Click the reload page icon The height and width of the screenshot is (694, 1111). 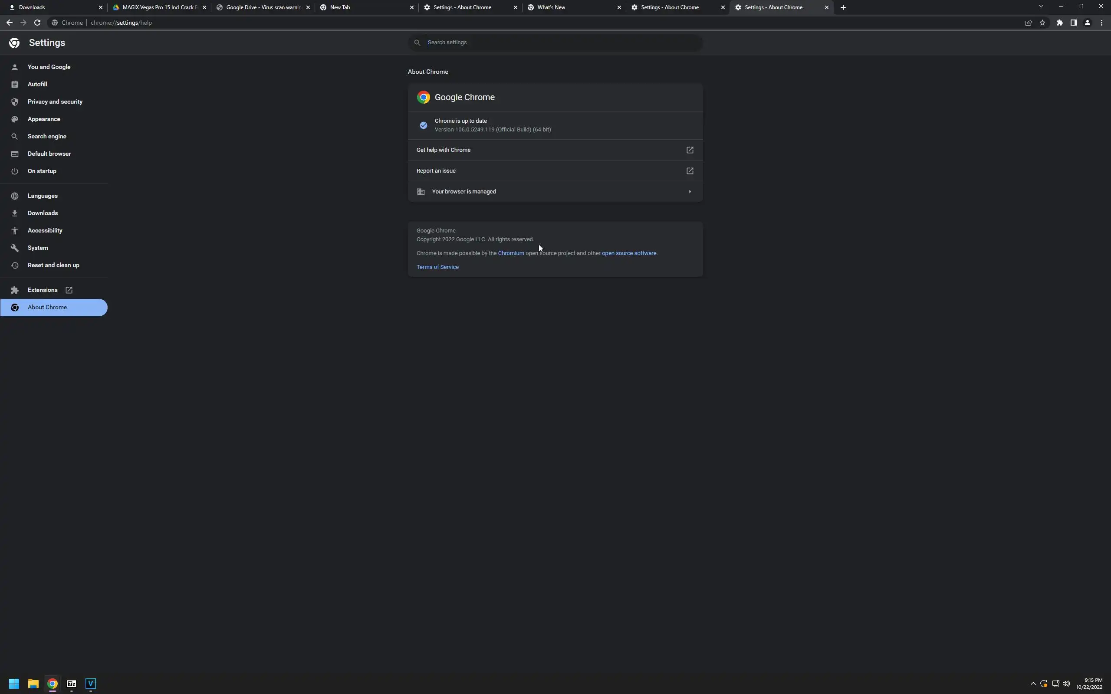pos(37,23)
